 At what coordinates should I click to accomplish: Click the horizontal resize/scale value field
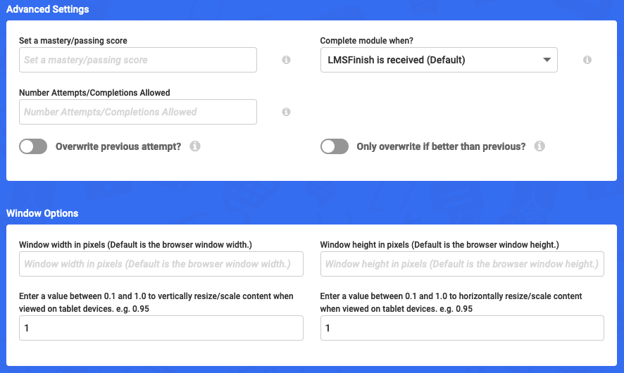coord(462,329)
